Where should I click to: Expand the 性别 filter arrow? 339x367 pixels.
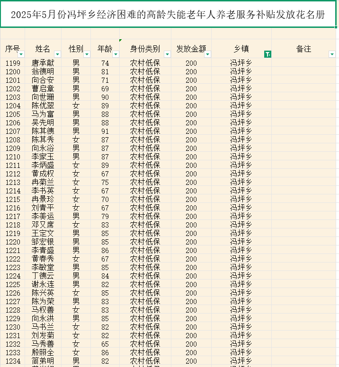click(87, 54)
